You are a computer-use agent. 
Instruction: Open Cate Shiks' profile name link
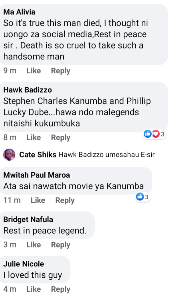(38, 155)
